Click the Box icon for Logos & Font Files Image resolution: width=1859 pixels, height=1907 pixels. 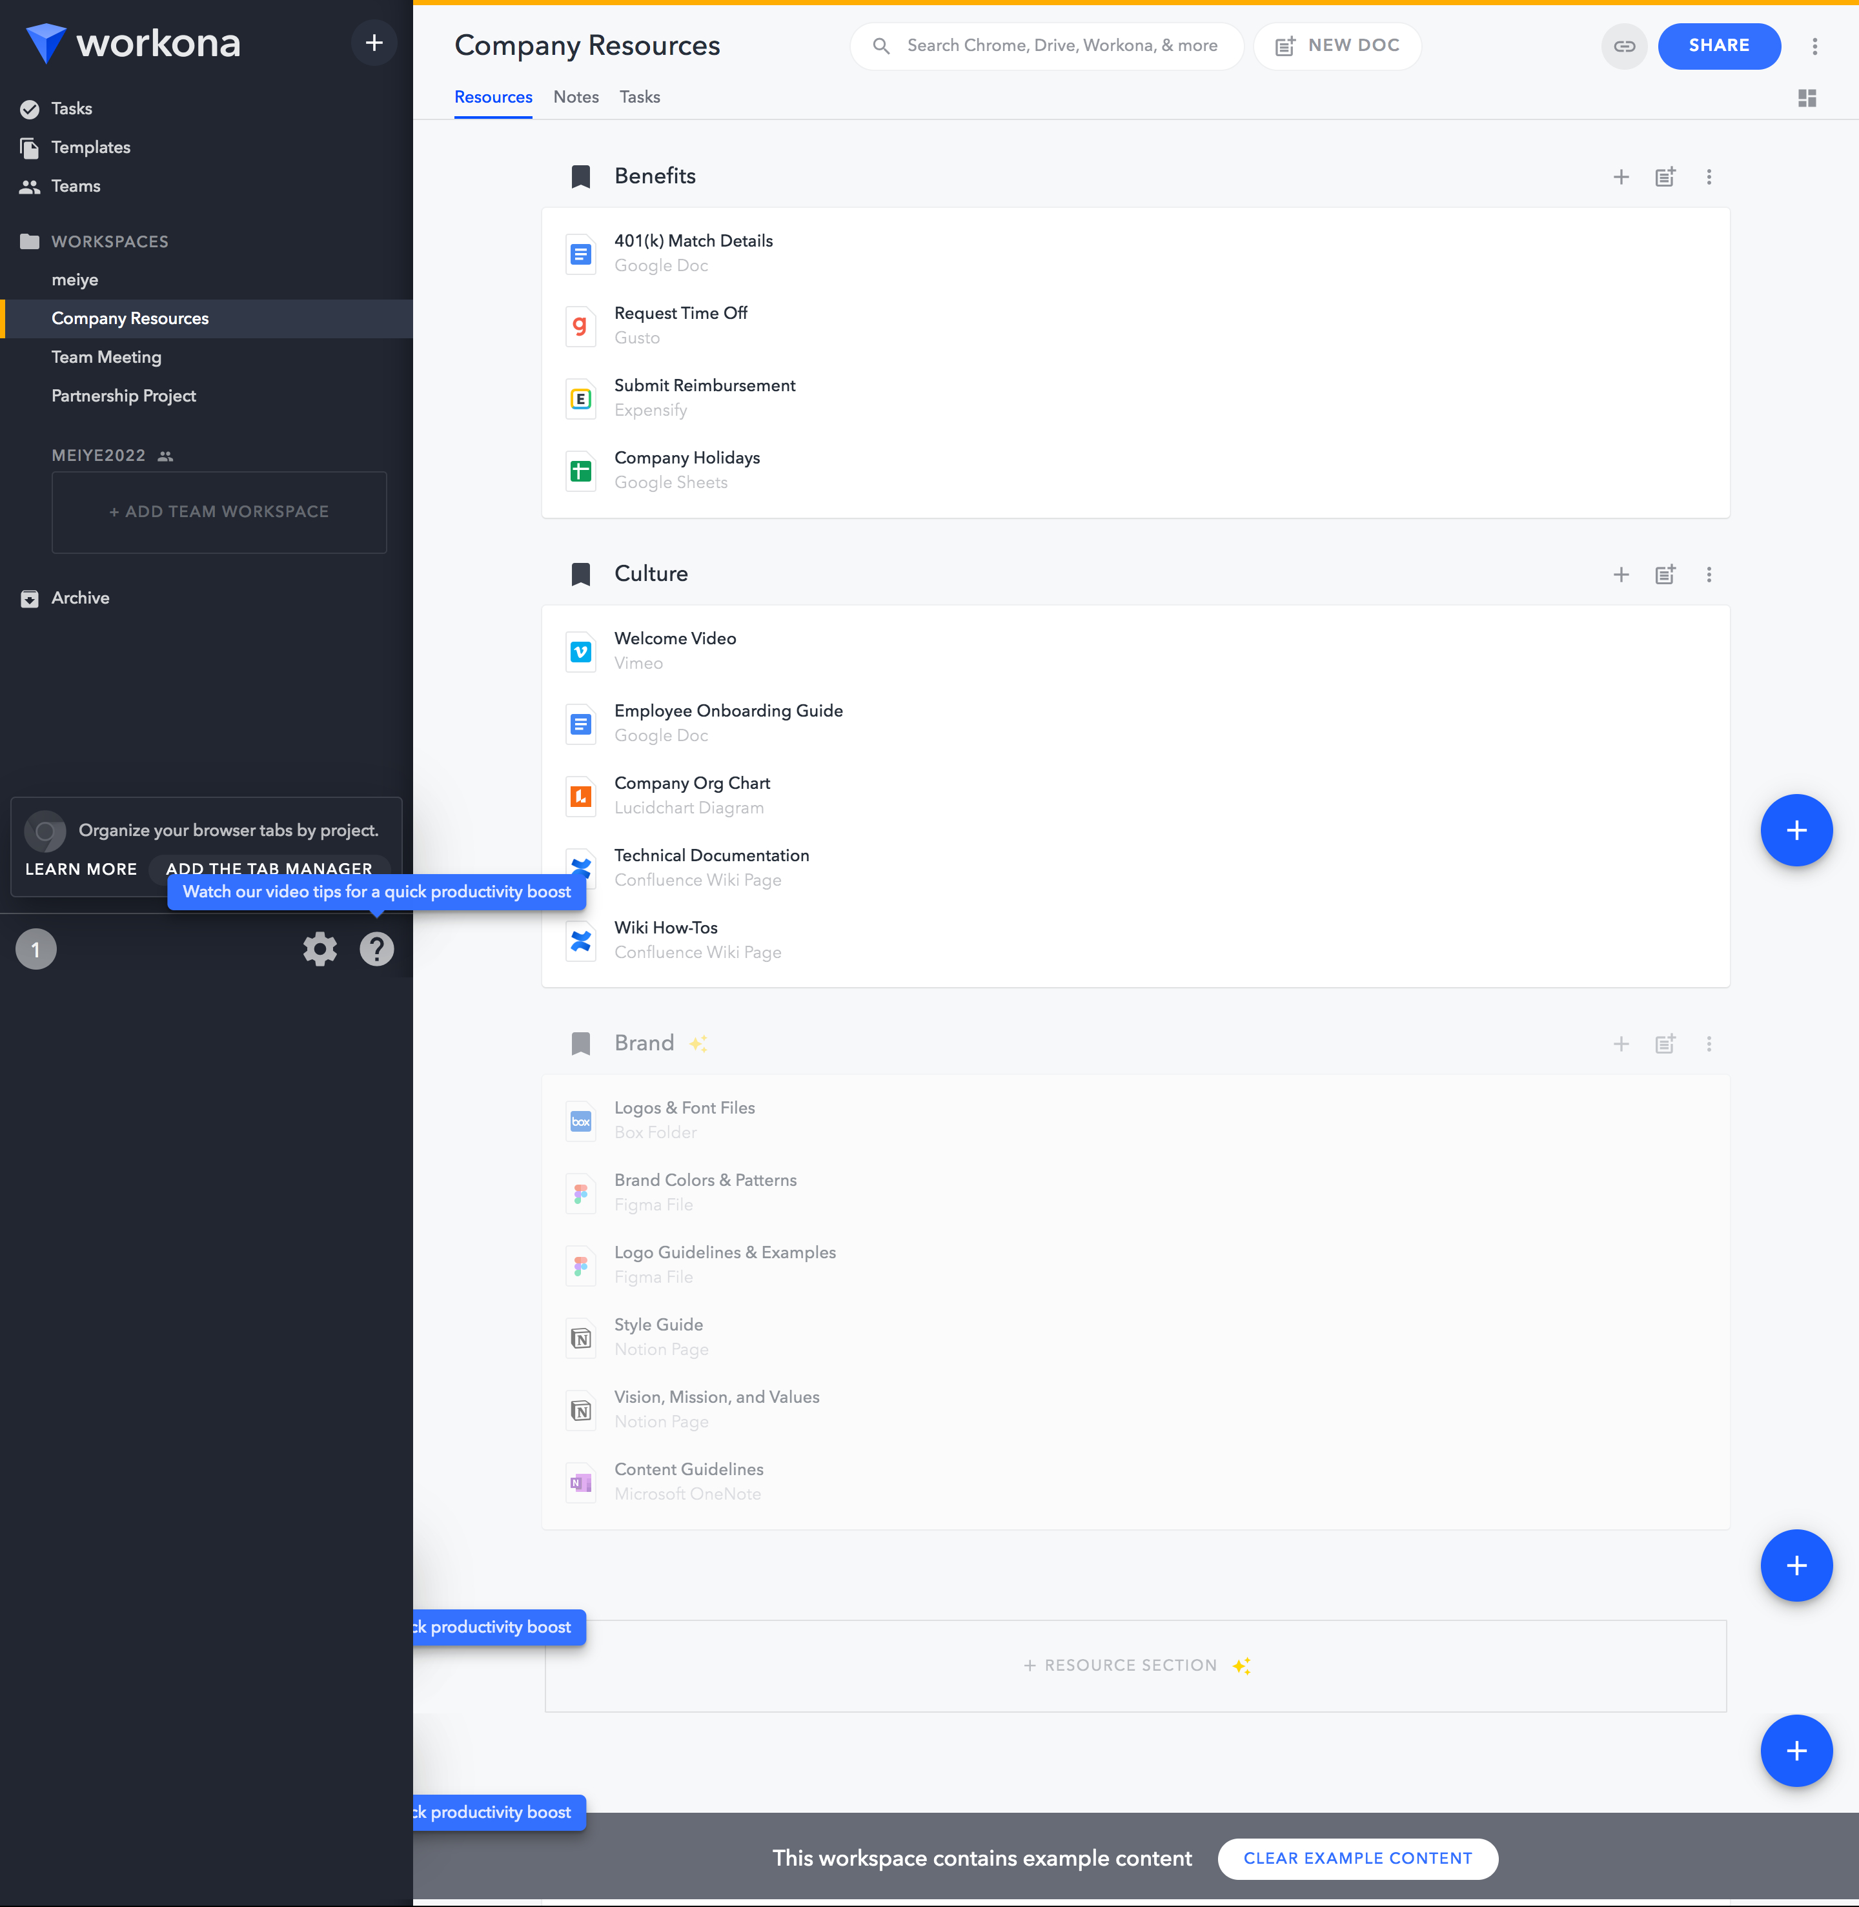[580, 1121]
